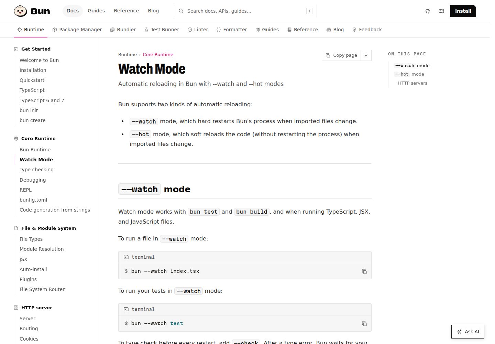Screen dimensions: 495x344
Task: Open JSX sidebar page
Action: coord(23,259)
